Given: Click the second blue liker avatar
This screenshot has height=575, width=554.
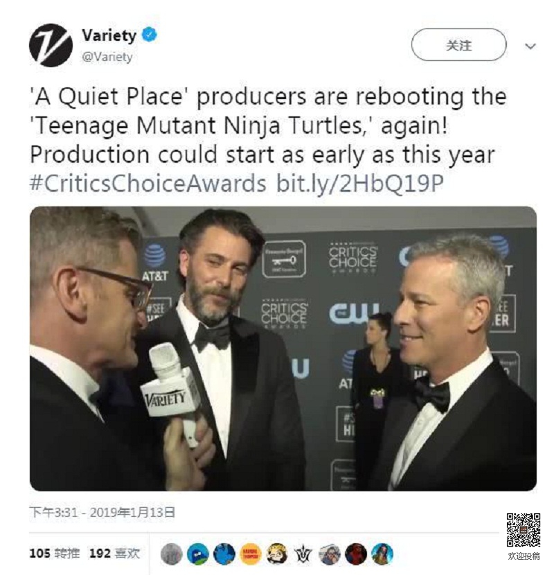Looking at the screenshot, I should pos(198,554).
